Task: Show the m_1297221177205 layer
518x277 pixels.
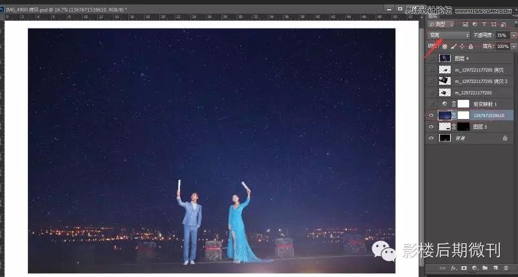Action: point(431,93)
